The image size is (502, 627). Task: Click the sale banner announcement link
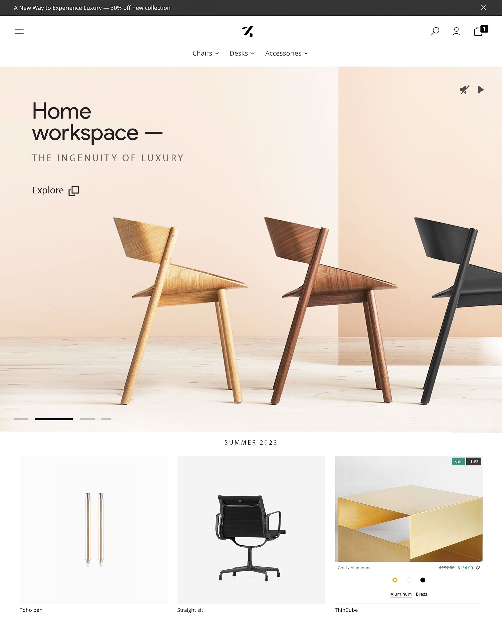92,8
